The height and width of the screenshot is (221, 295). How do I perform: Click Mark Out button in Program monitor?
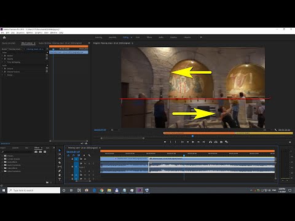176,142
